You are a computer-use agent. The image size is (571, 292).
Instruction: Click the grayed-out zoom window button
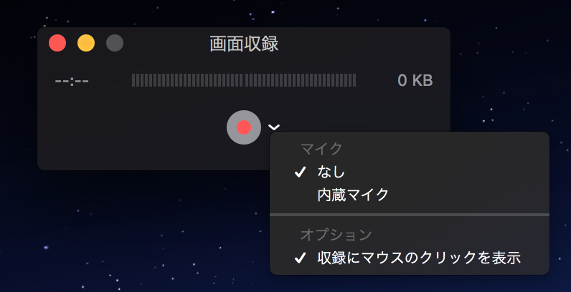coord(115,43)
